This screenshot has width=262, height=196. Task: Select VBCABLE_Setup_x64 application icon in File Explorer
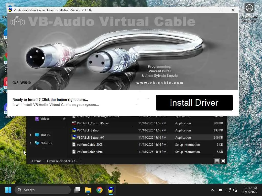click(74, 137)
